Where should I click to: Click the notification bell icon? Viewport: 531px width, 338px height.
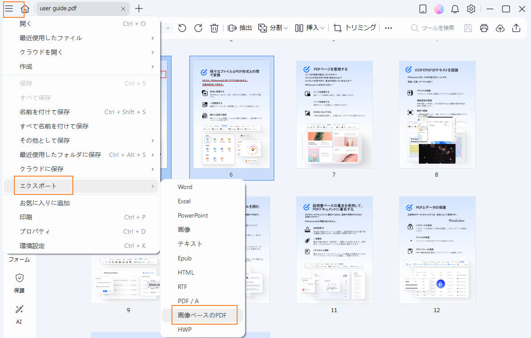(455, 8)
